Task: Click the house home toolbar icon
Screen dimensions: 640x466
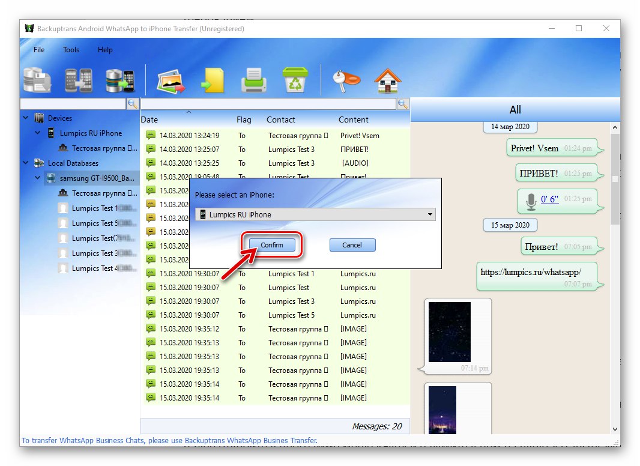Action: (x=387, y=80)
